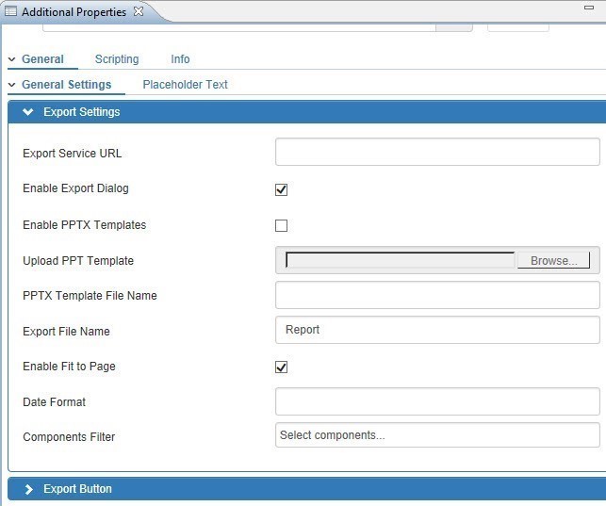Open the Components Filter select box

[437, 435]
